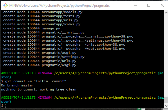The width and height of the screenshot is (168, 110).
Task: Click the line 'accountapp/tests.py'
Action: [42, 16]
